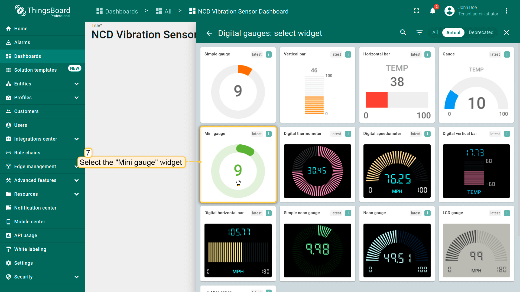This screenshot has width=520, height=292.
Task: Click info icon on Digital thermometer card
Action: click(348, 134)
